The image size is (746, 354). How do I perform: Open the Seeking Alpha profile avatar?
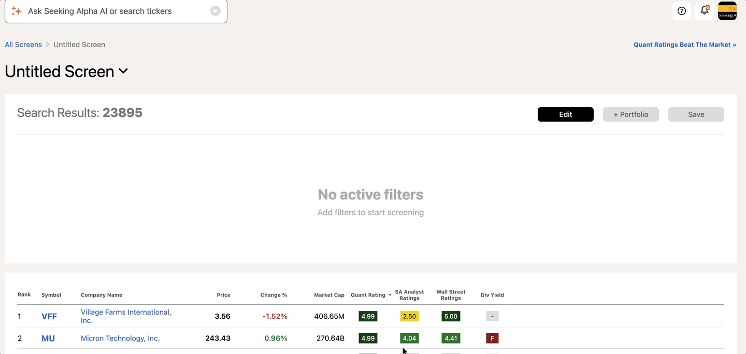727,11
